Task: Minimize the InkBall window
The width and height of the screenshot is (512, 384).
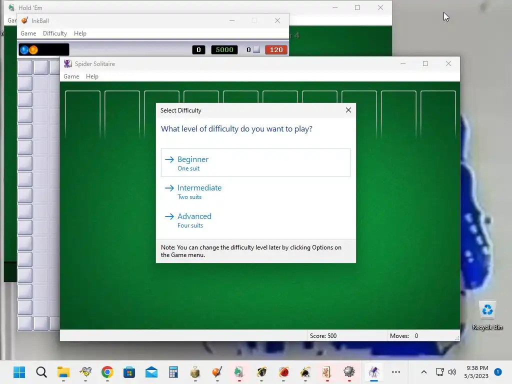Action: point(232,20)
